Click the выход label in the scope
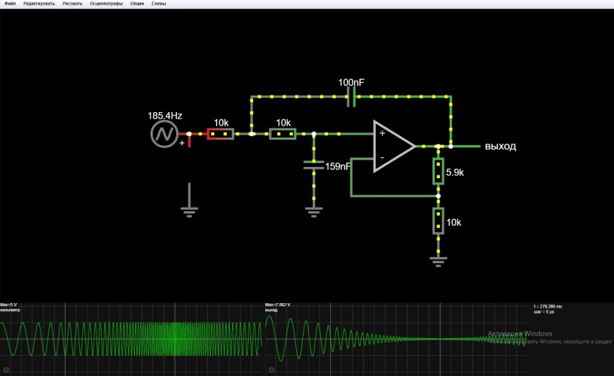This screenshot has width=614, height=376. (271, 310)
